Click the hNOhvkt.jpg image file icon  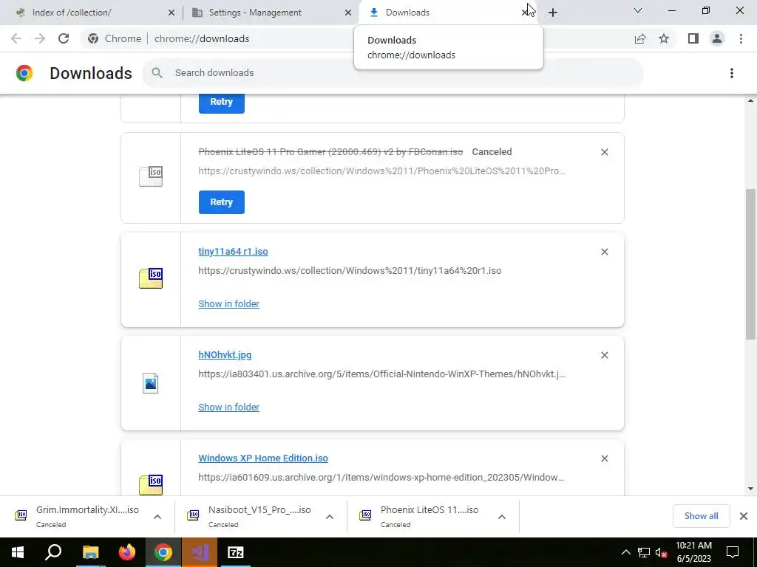[151, 383]
